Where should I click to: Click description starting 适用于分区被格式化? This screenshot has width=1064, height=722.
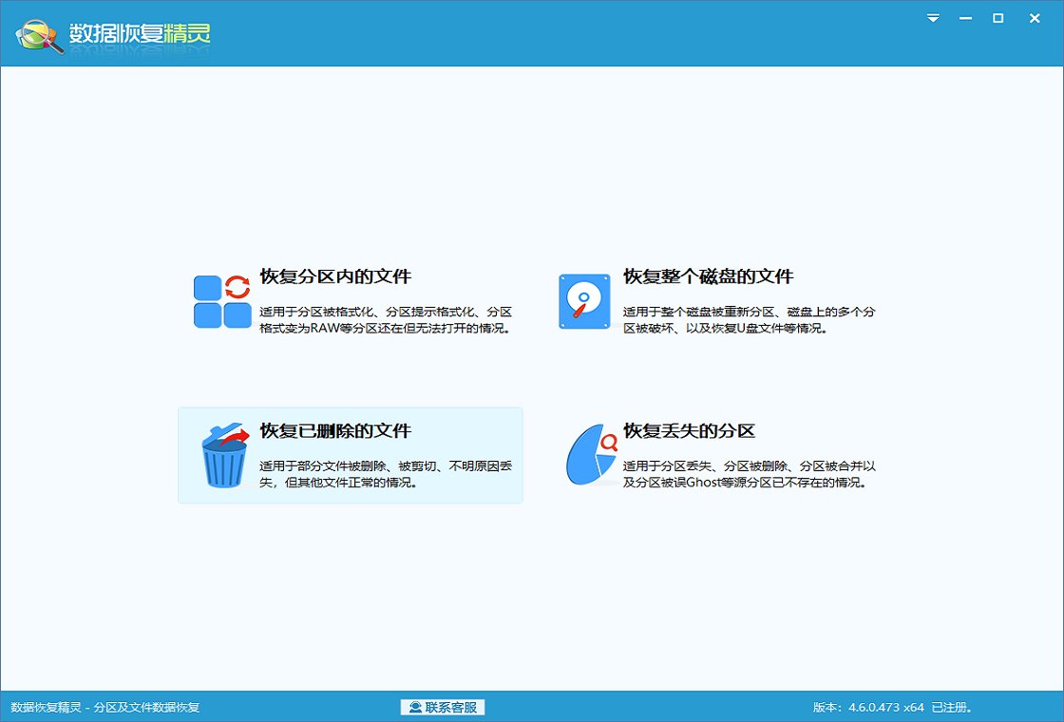pyautogui.click(x=386, y=320)
